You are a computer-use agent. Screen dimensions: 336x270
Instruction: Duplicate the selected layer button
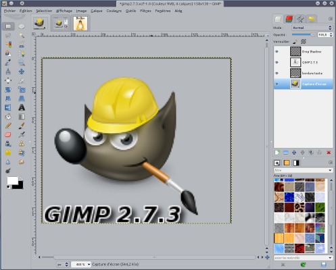[x=311, y=153]
